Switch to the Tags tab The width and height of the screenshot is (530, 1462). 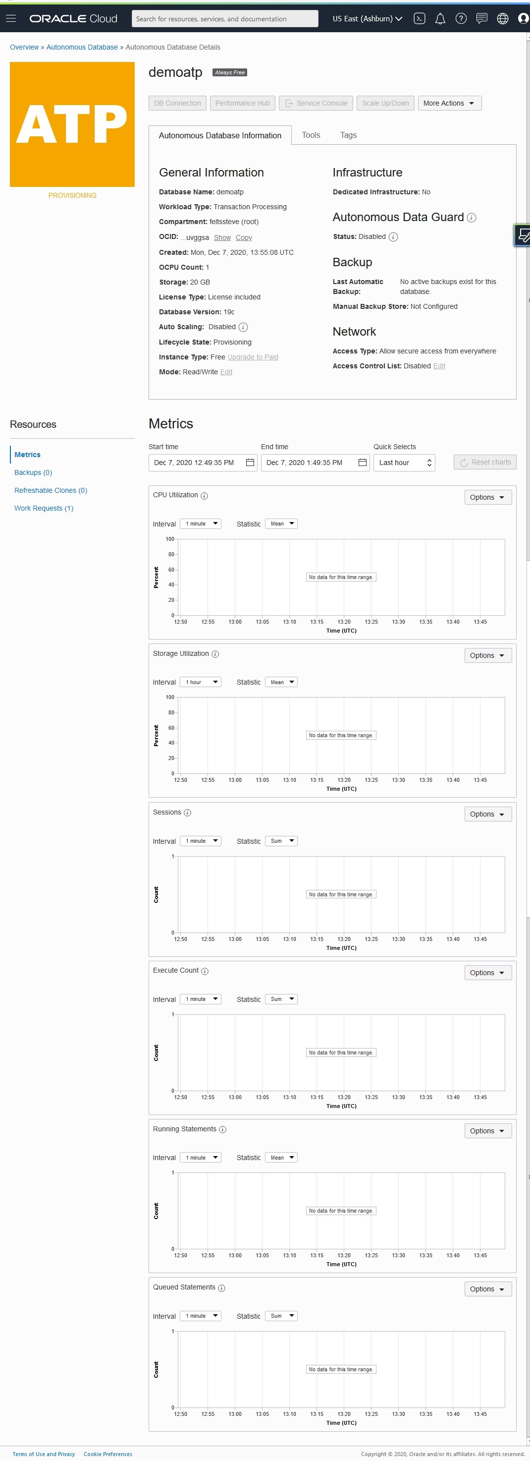(x=348, y=135)
